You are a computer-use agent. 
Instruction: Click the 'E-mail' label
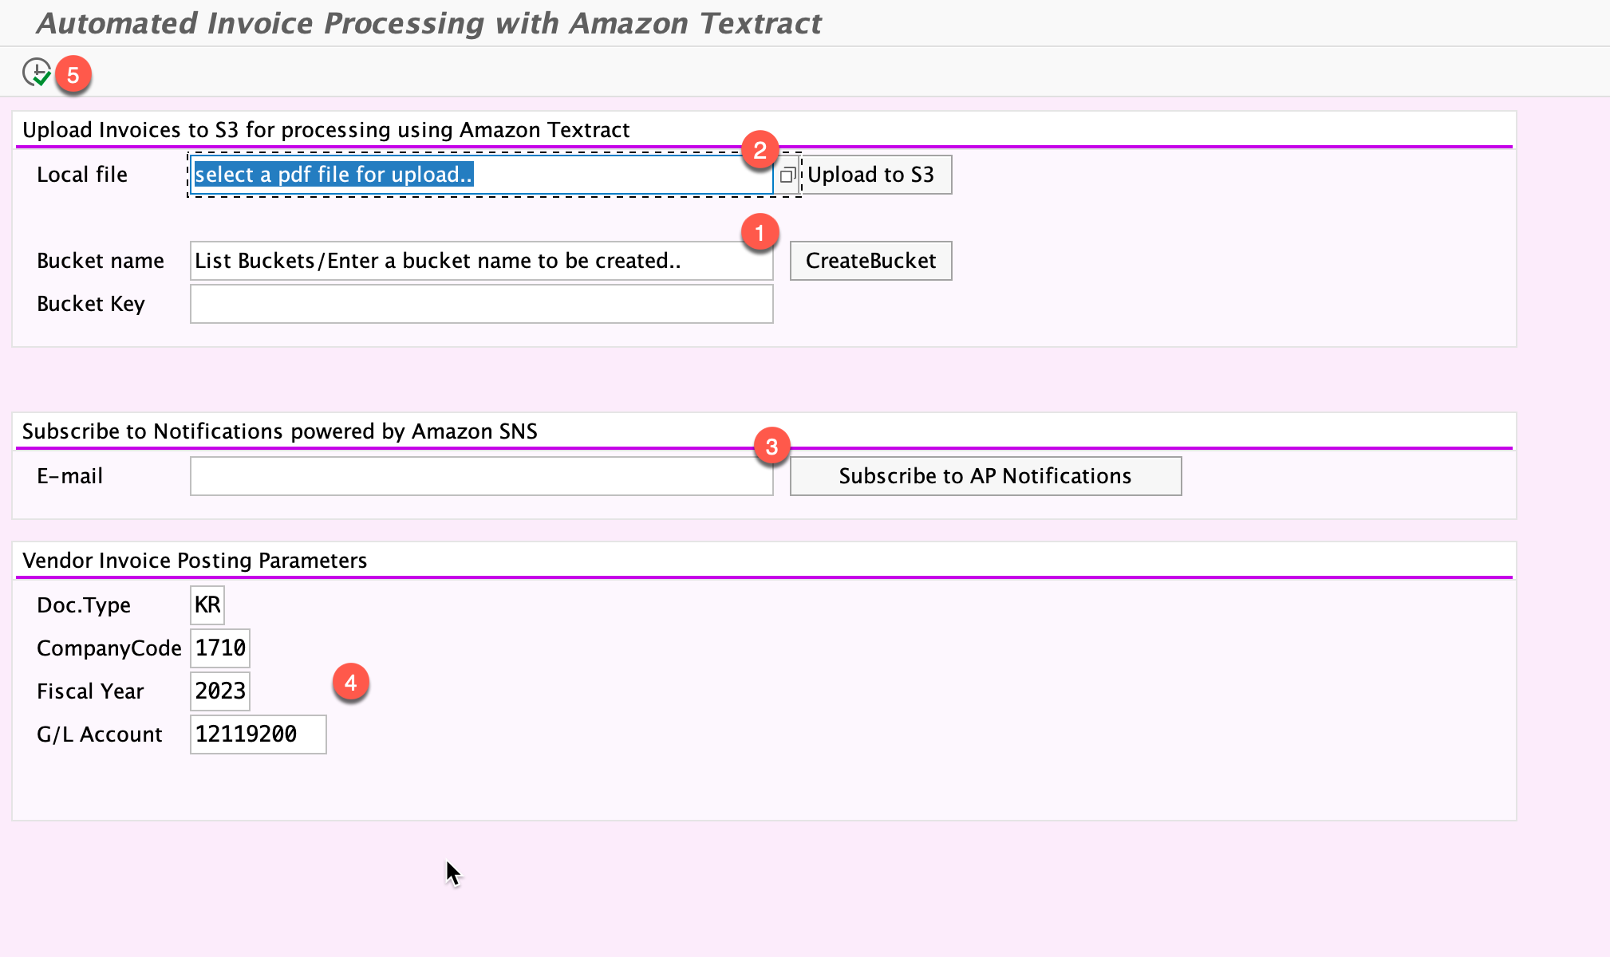pyautogui.click(x=70, y=476)
